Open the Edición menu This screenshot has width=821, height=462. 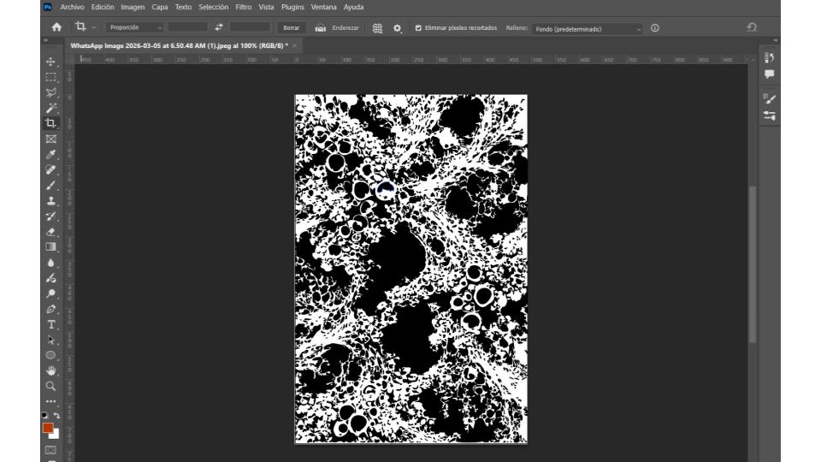point(103,8)
